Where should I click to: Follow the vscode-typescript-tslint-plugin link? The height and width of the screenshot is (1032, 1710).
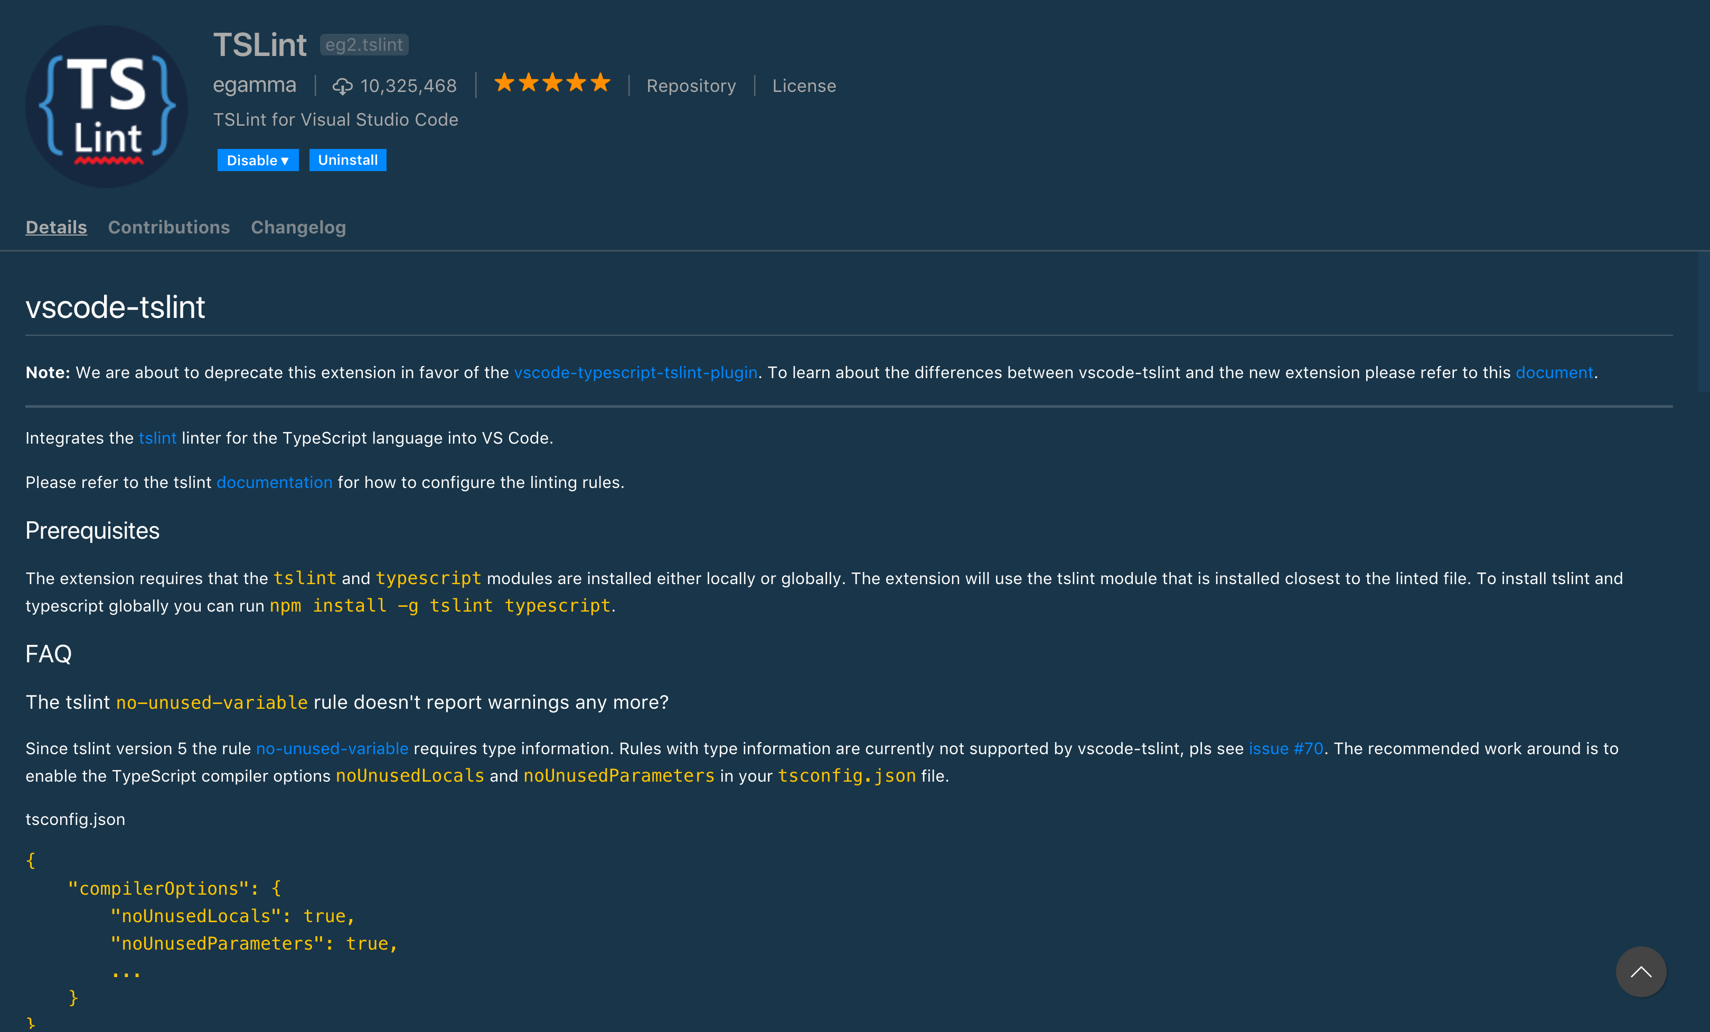click(636, 373)
